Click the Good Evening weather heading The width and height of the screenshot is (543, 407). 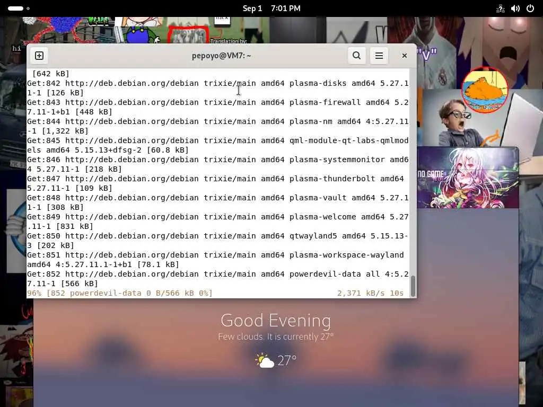276,320
